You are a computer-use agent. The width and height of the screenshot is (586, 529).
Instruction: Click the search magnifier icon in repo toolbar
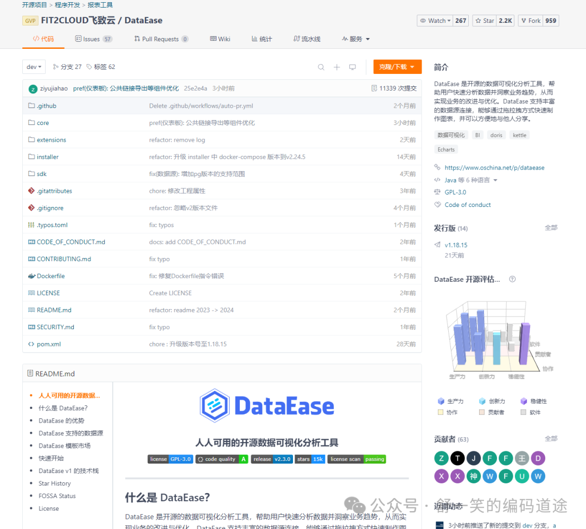tap(321, 67)
